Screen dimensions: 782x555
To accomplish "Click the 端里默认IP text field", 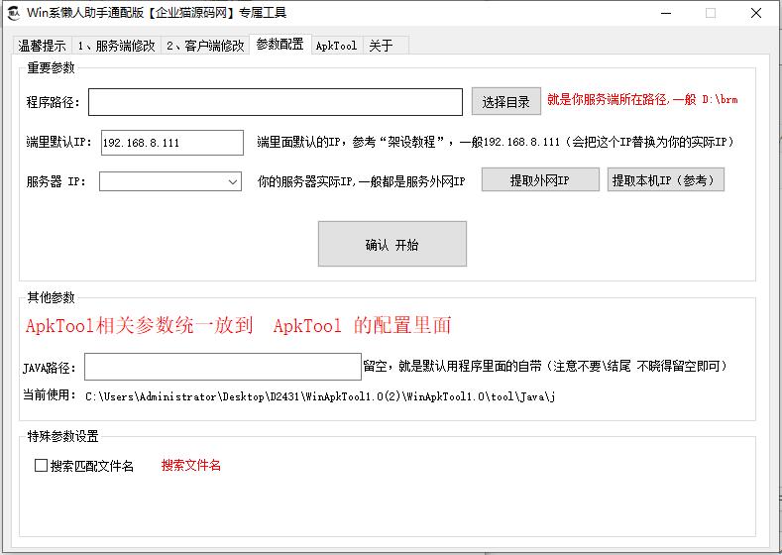I will pyautogui.click(x=171, y=143).
